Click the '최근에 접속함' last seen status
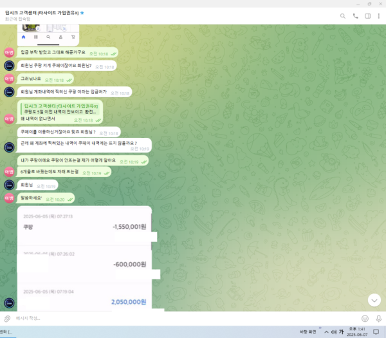The height and width of the screenshot is (338, 386). (17, 19)
